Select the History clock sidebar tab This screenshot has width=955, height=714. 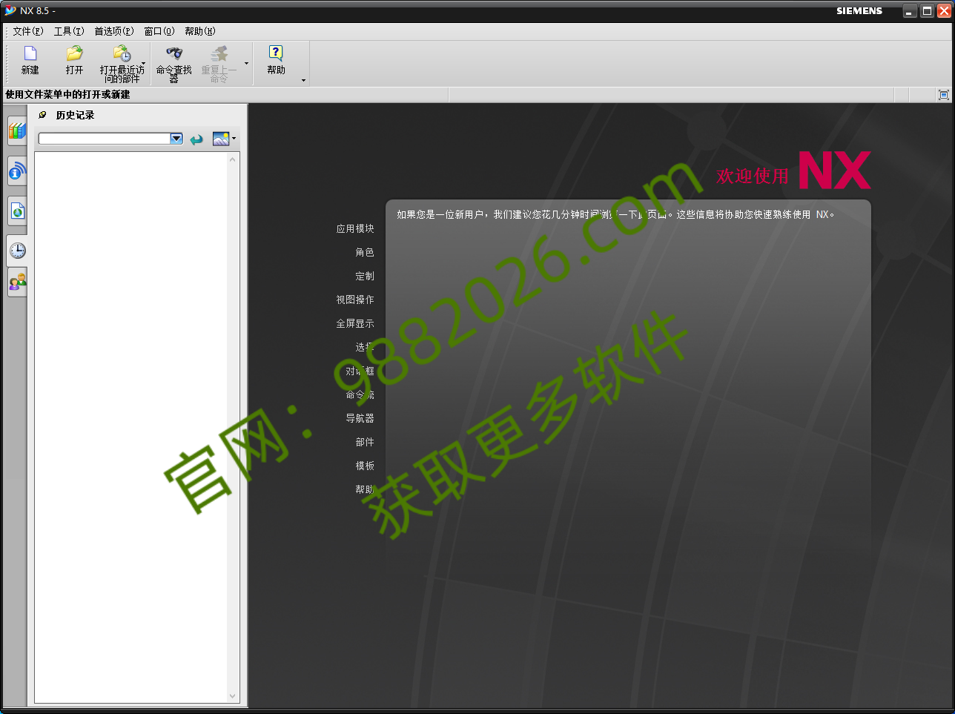[17, 251]
